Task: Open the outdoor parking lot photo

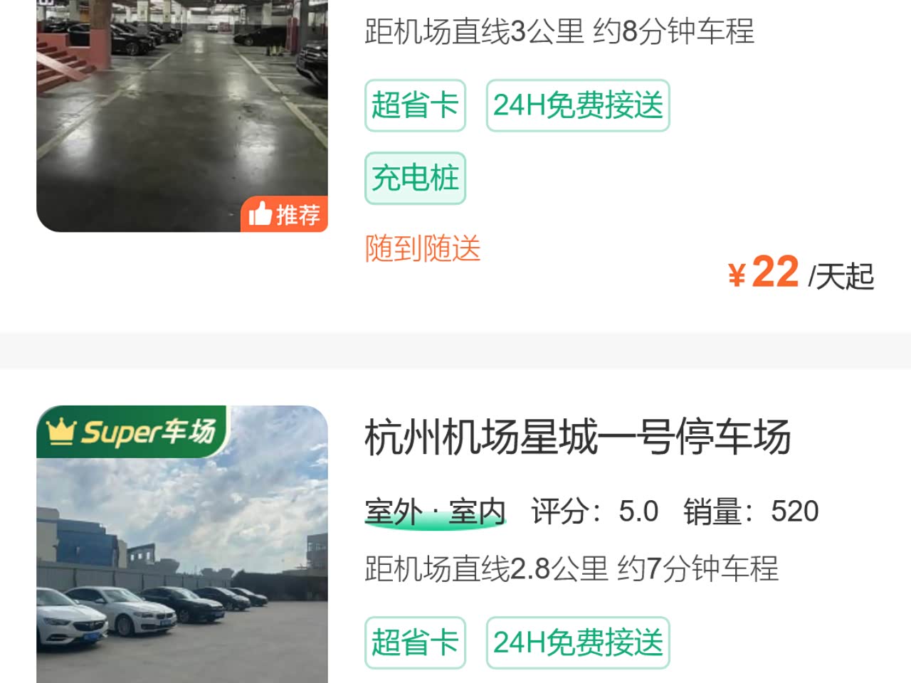Action: tap(182, 544)
